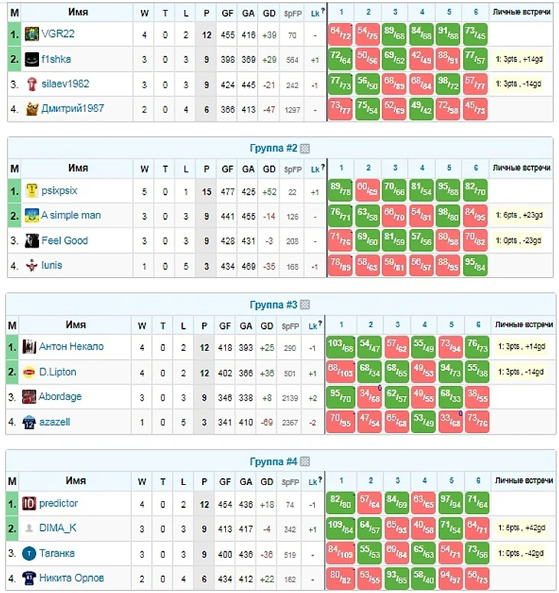Click the blue round avatar beside Таганка
This screenshot has height=593, width=559.
tap(29, 553)
